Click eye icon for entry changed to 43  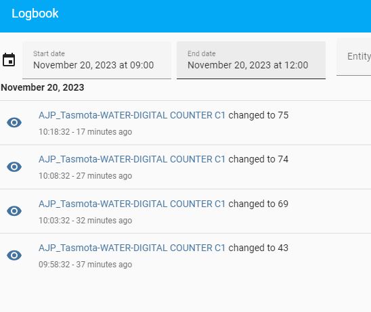pyautogui.click(x=14, y=255)
